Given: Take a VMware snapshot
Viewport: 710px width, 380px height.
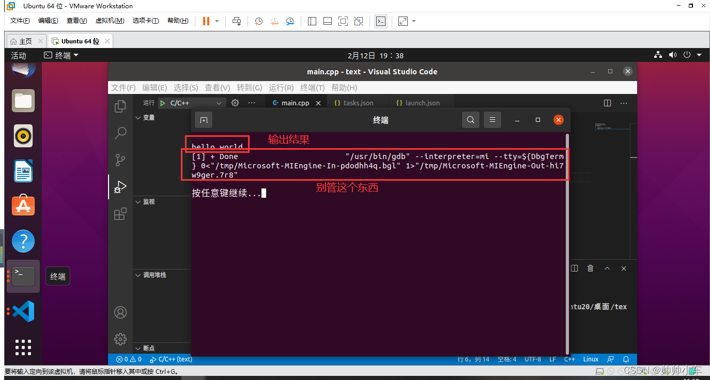Looking at the screenshot, I should click(x=259, y=21).
